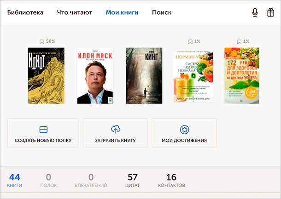Click the star achievements icon

184,130
